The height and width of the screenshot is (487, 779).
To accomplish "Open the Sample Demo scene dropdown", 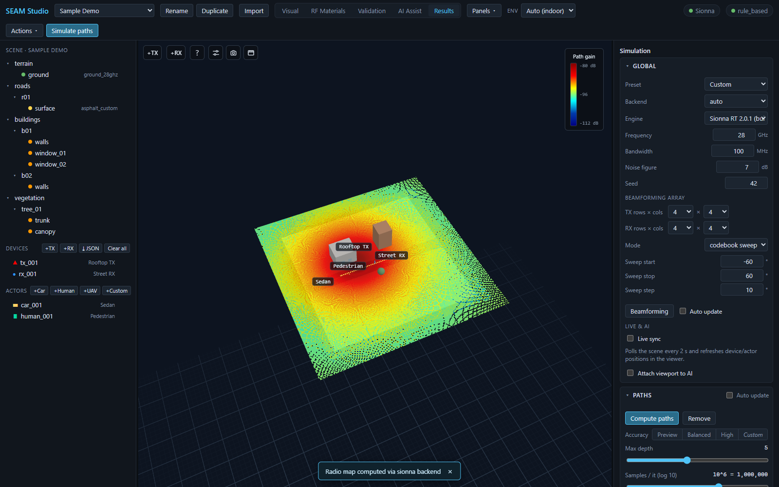I will (104, 11).
